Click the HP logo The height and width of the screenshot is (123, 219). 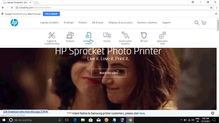pos(14,23)
